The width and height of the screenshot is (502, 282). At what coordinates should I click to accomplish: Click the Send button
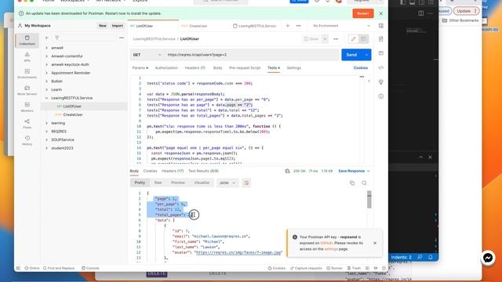pos(351,55)
